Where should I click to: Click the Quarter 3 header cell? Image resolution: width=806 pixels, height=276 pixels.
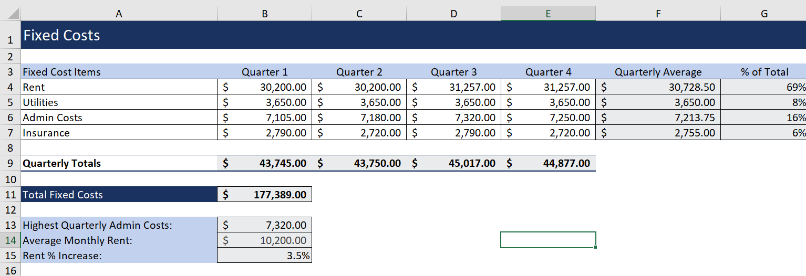[x=453, y=72]
